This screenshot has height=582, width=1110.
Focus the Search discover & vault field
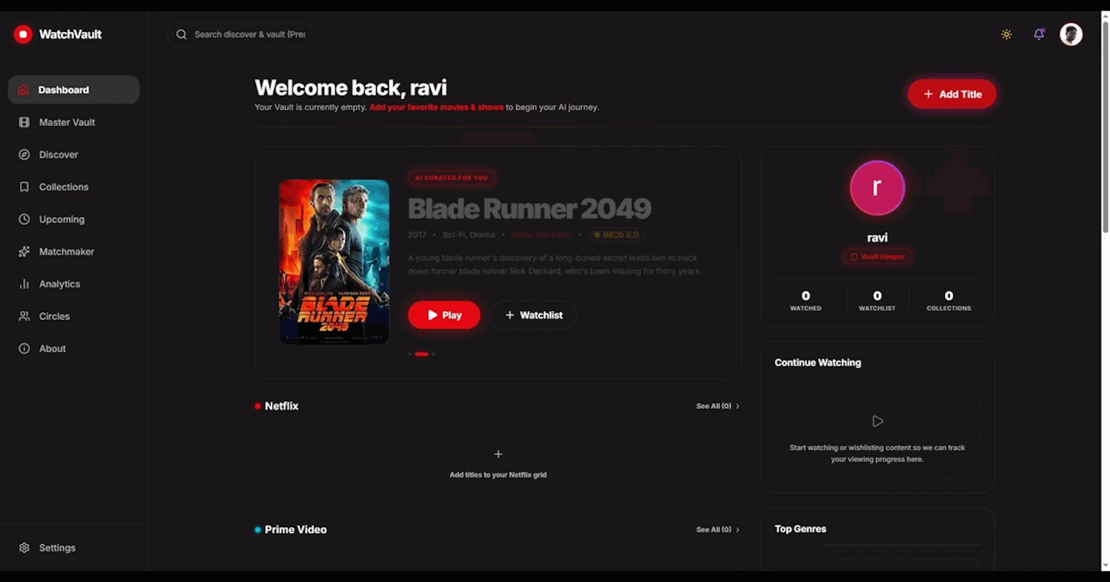coord(240,34)
